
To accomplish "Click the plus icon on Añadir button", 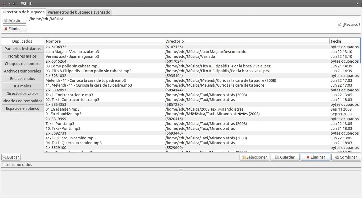I will [x=6, y=21].
